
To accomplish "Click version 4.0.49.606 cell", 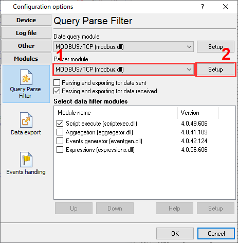I will click(194, 124).
